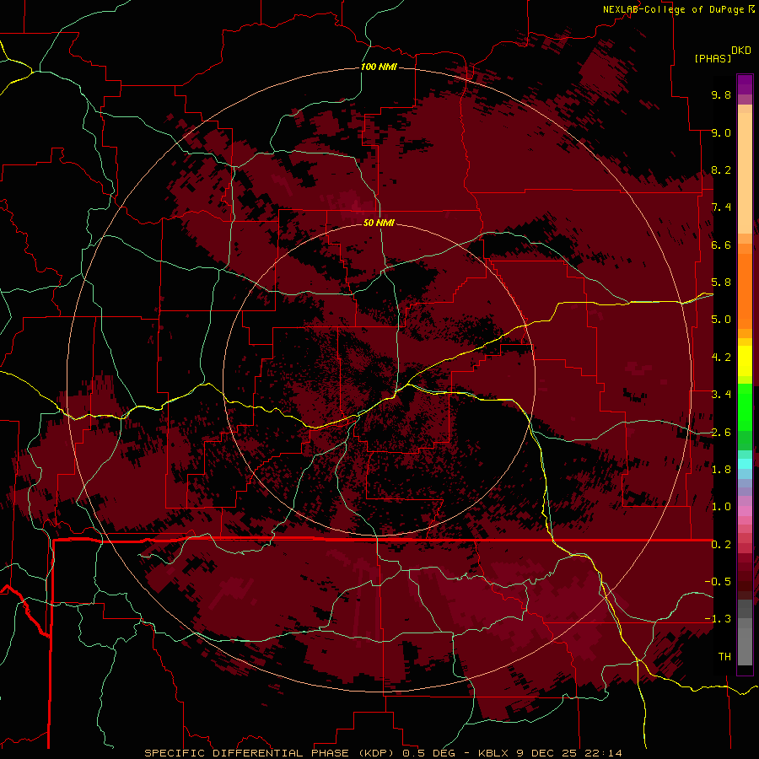Click the -0.5 value on the color scale
Image resolution: width=759 pixels, height=759 pixels.
[718, 582]
